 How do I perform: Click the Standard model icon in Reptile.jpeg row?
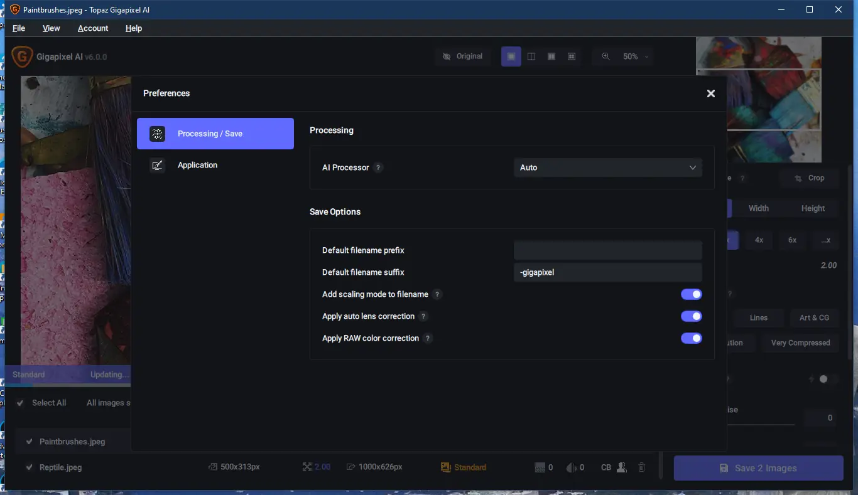(446, 467)
